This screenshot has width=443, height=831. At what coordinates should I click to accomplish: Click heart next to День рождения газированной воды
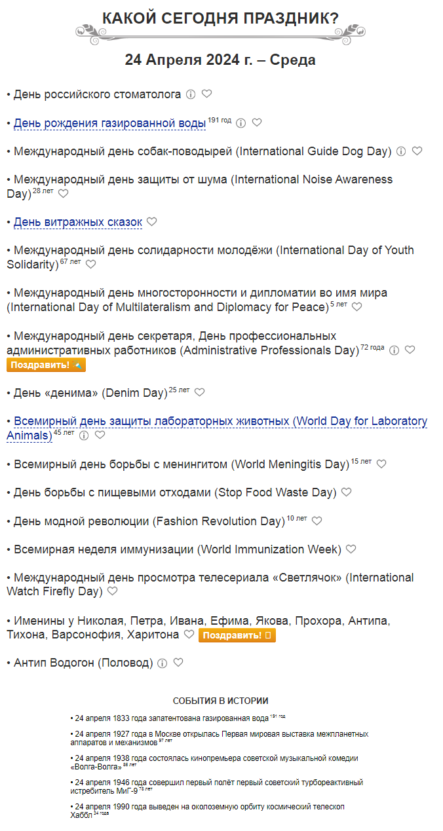(x=257, y=122)
